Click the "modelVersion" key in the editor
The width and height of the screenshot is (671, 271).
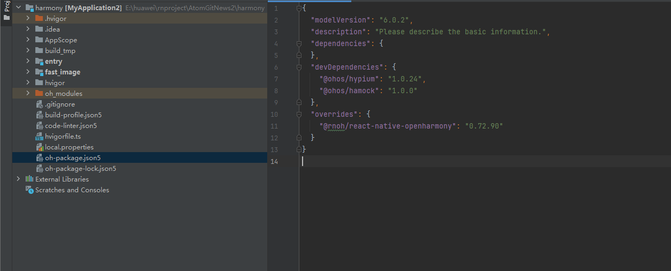coord(340,20)
